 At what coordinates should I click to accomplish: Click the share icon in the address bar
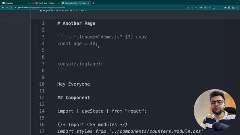click(192, 7)
